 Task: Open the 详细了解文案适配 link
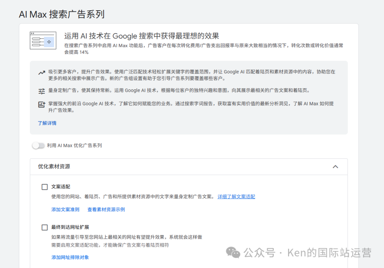tap(236, 197)
